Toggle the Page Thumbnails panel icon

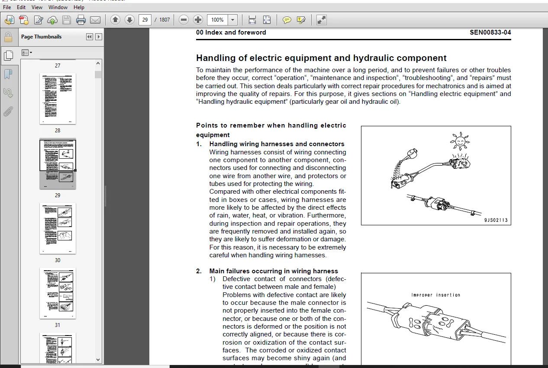(8, 55)
